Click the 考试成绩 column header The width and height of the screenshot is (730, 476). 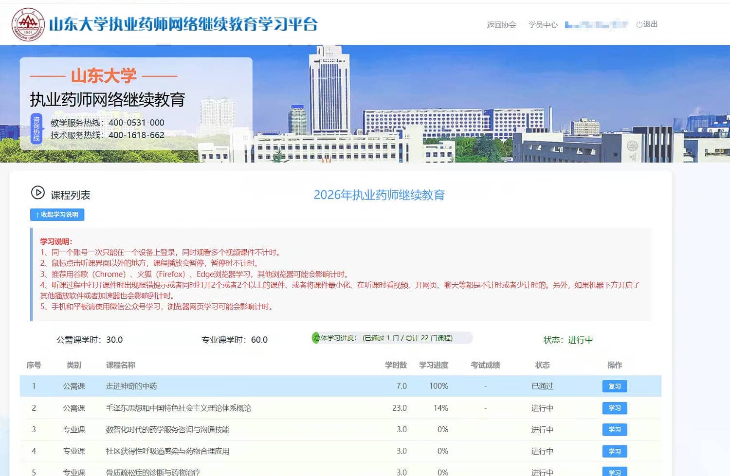click(485, 365)
